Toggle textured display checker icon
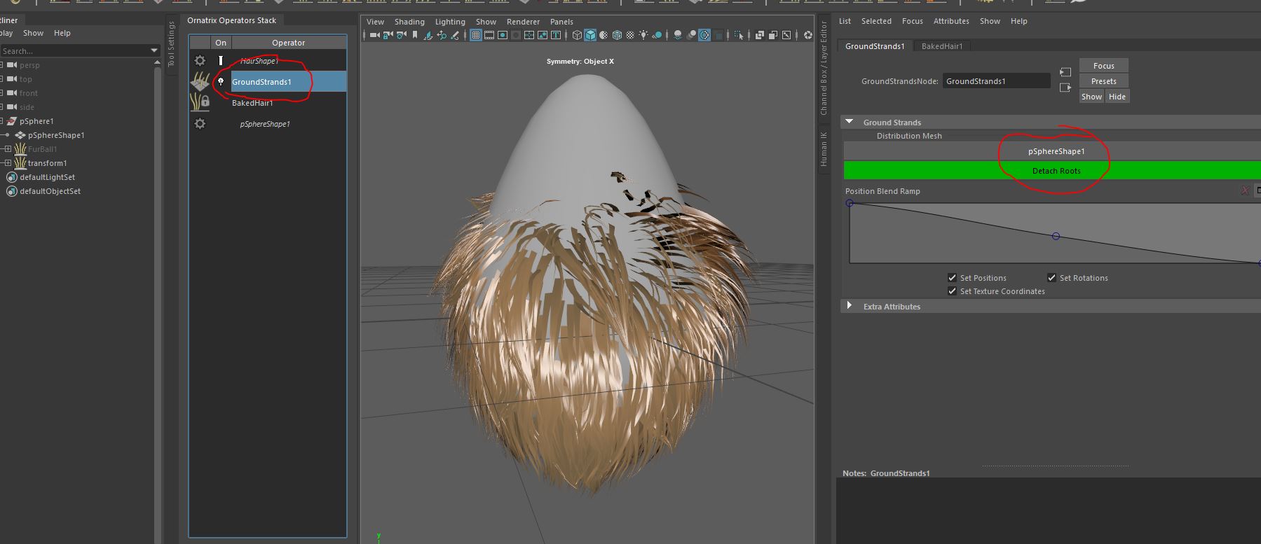Image resolution: width=1261 pixels, height=544 pixels. (x=630, y=35)
